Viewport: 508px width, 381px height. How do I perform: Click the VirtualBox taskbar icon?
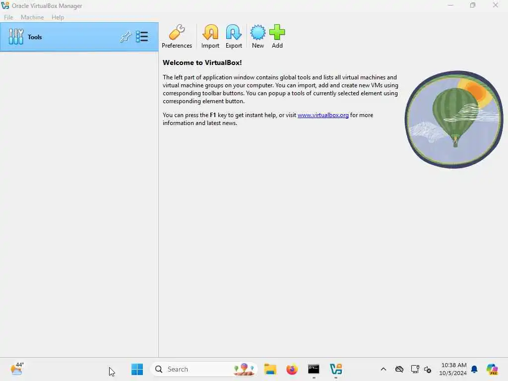(x=336, y=369)
